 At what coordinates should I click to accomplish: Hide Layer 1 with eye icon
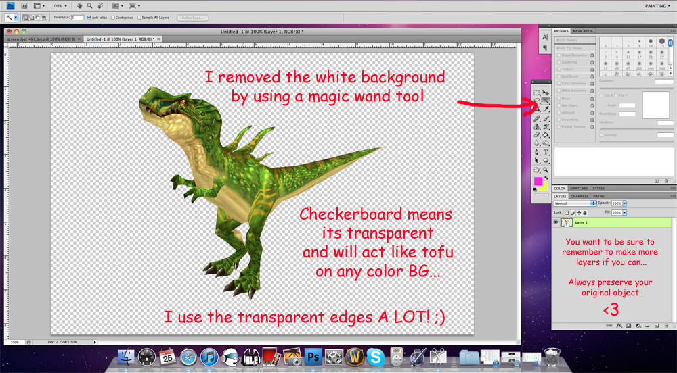556,222
